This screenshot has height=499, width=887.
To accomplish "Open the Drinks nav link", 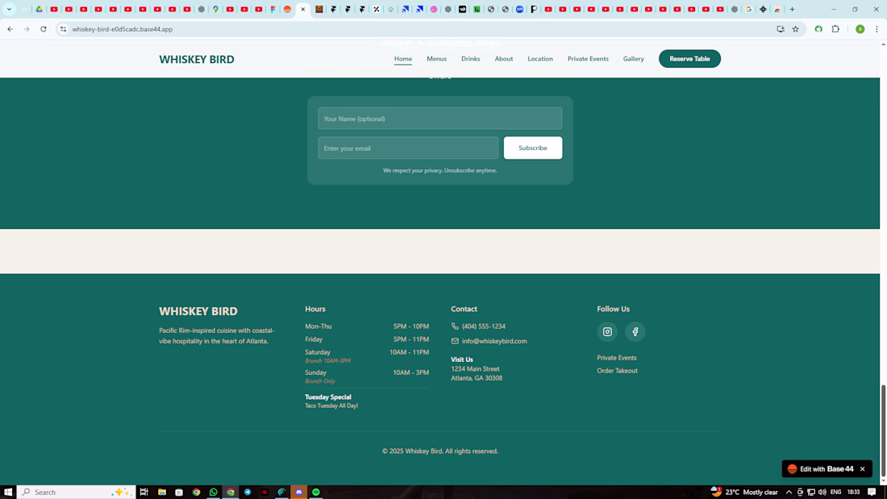I will point(471,59).
